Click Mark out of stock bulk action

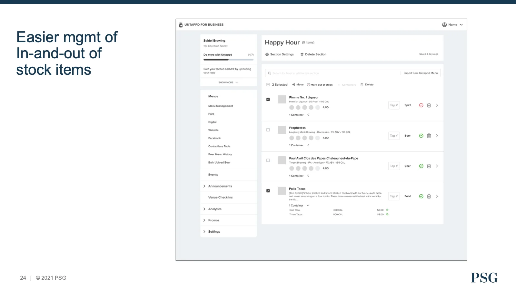(320, 85)
